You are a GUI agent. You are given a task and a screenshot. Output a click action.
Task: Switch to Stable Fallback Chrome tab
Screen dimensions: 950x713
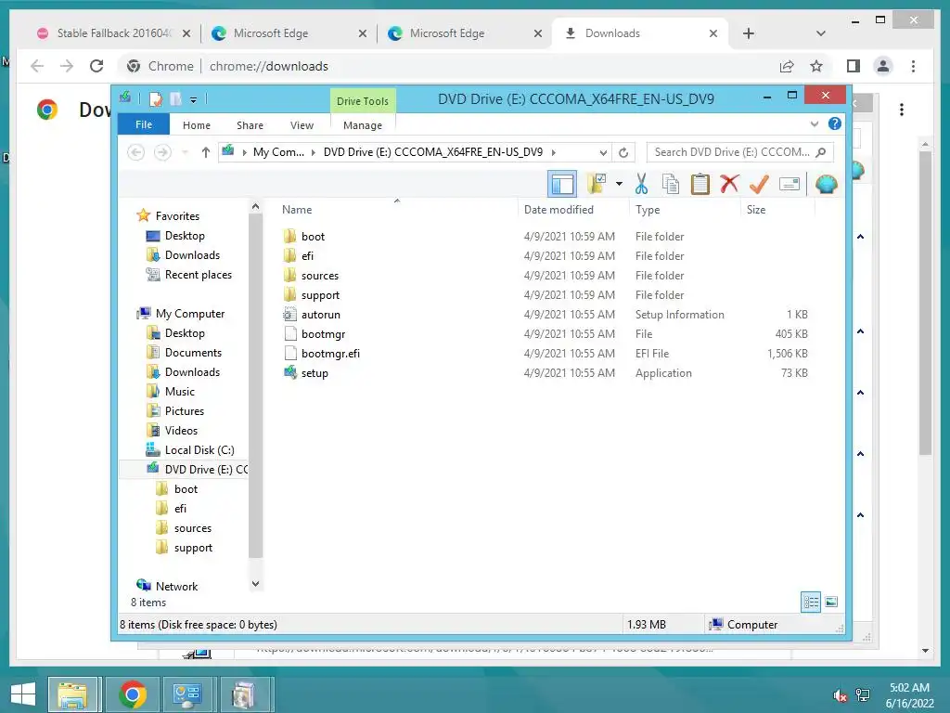click(x=114, y=33)
